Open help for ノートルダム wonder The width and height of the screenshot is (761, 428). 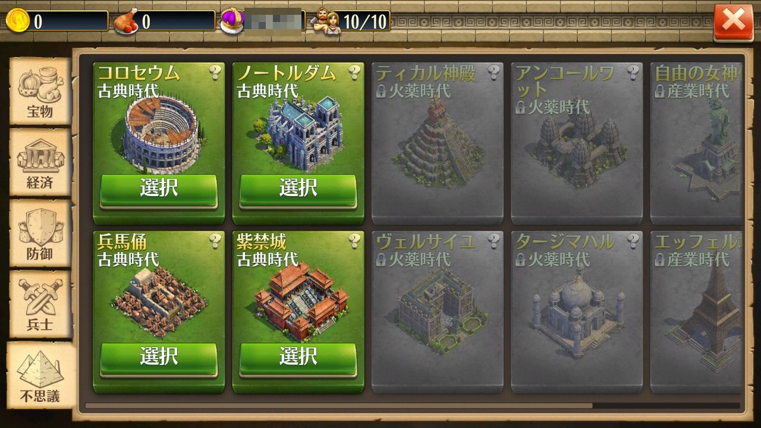[354, 73]
